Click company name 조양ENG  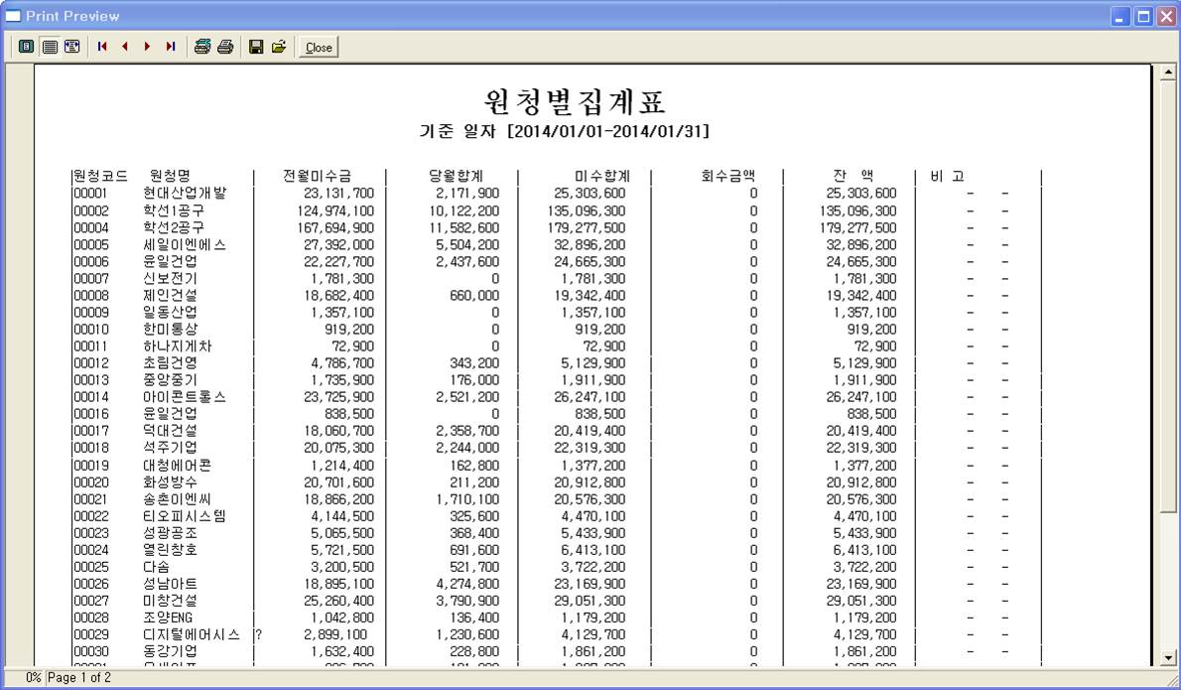[168, 618]
